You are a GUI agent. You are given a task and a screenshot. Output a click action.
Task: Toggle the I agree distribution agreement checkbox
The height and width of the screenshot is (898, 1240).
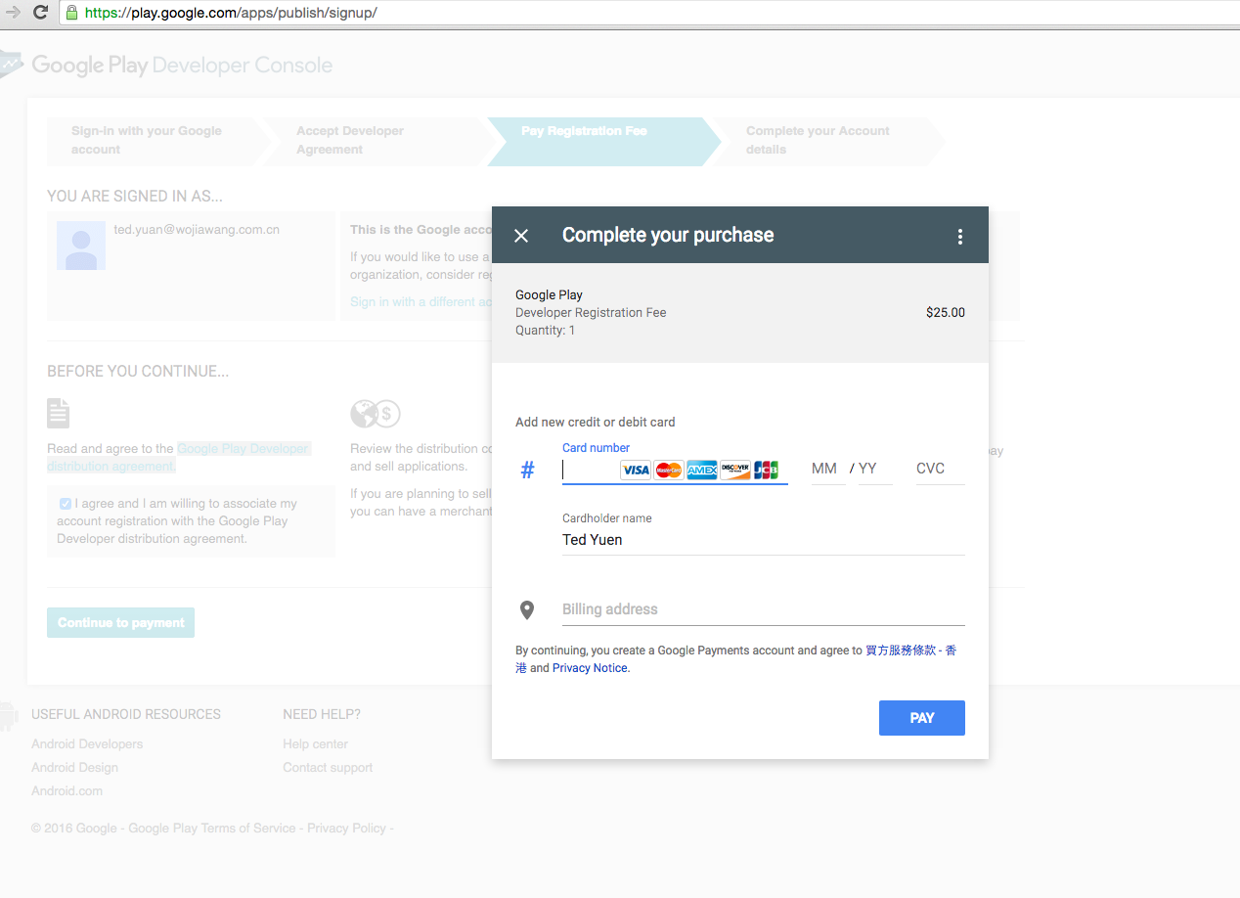tap(66, 504)
